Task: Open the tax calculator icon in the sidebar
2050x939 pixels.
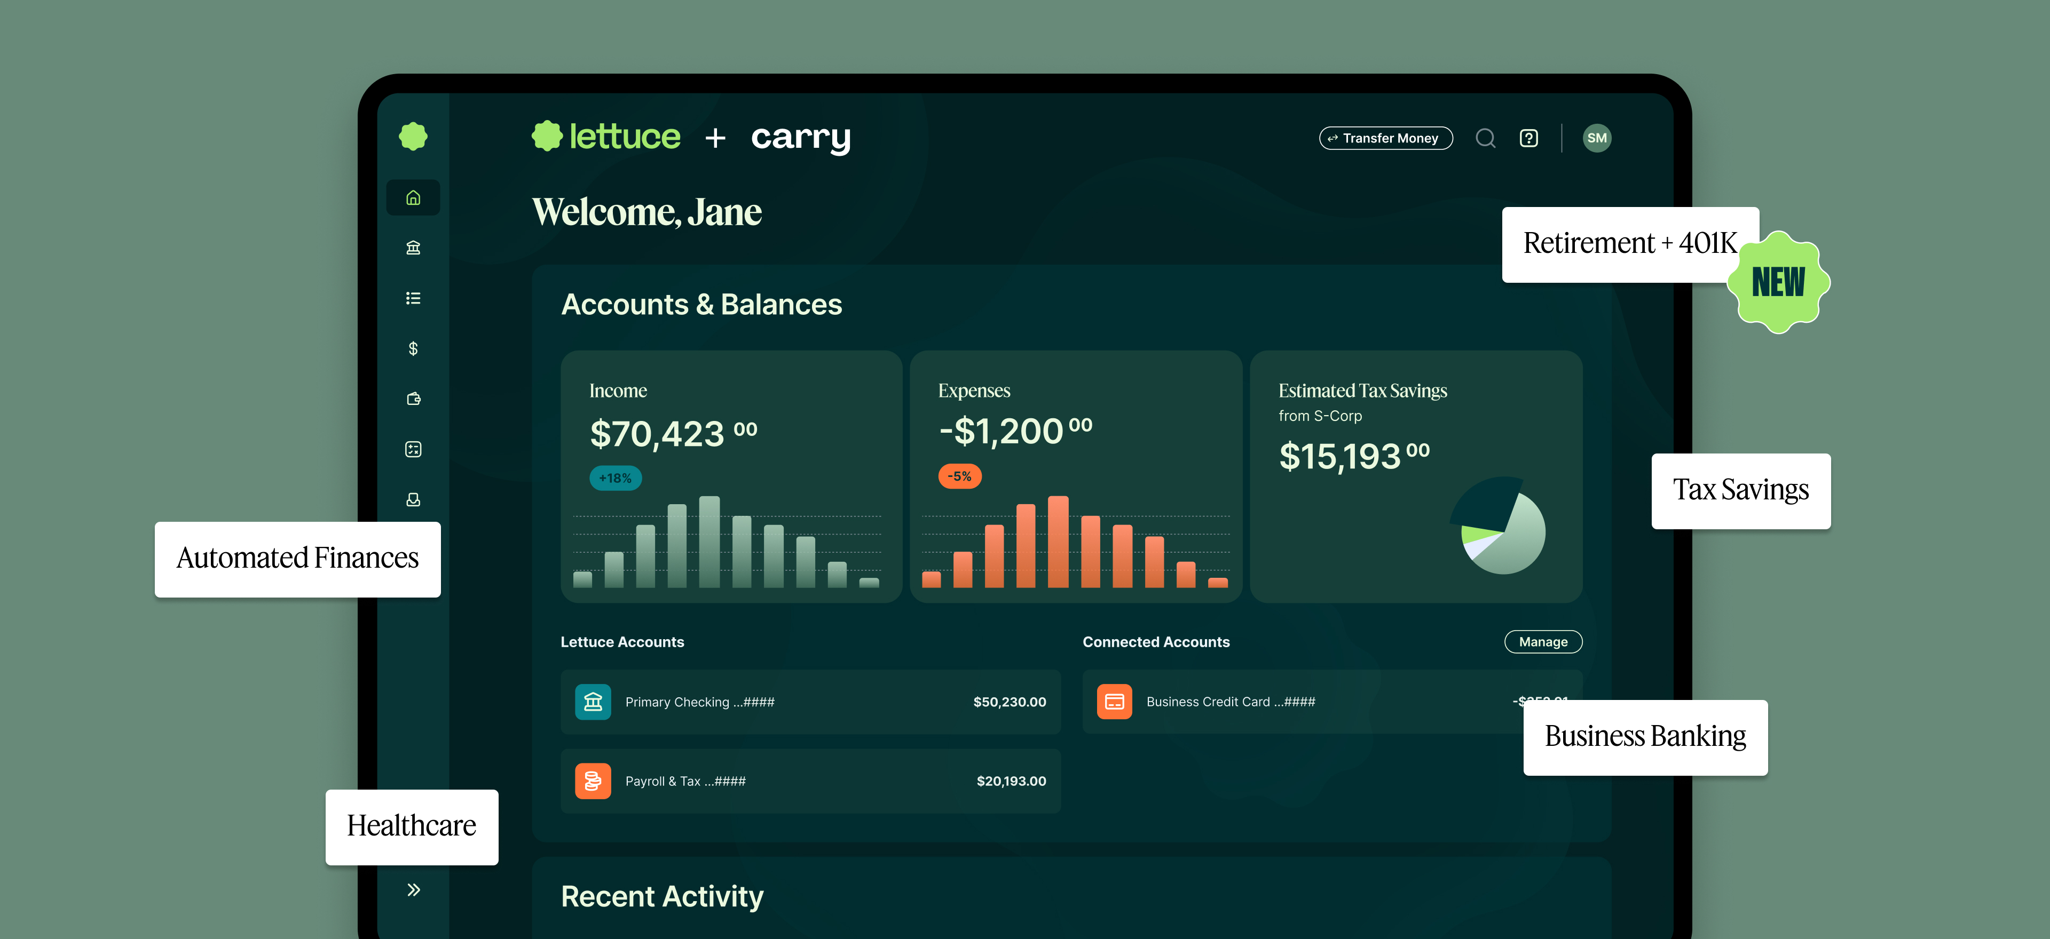Action: tap(413, 449)
